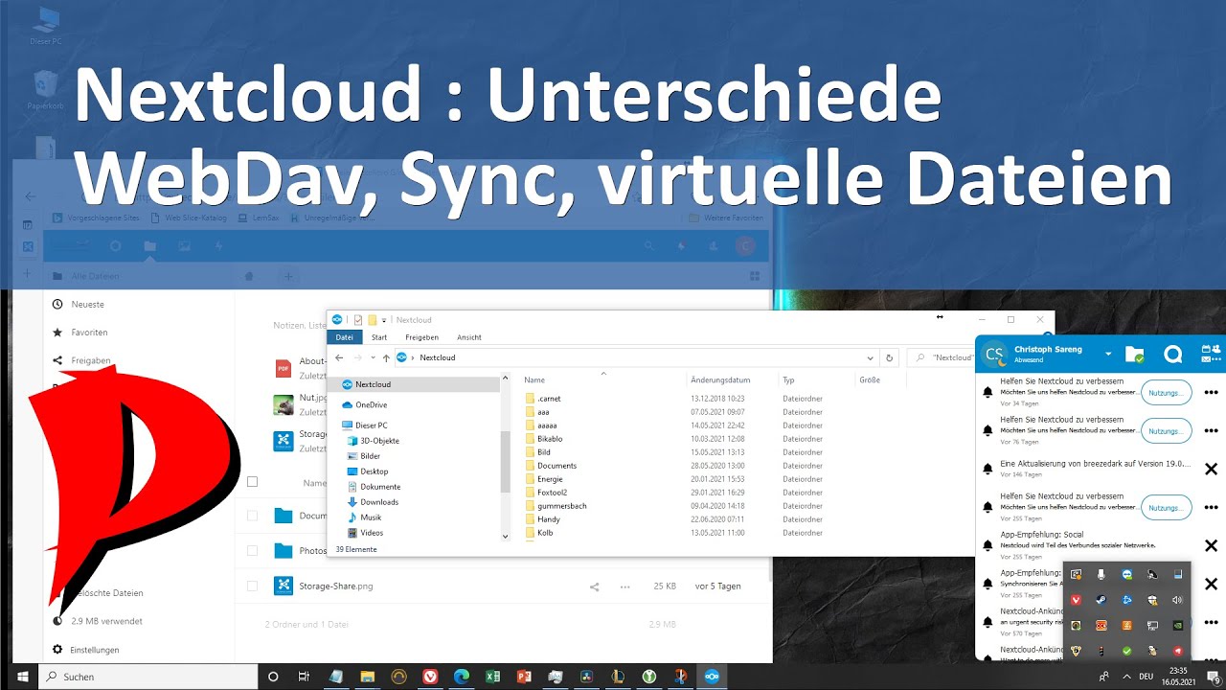The image size is (1226, 690).
Task: Dismiss the breezedark update notification
Action: [x=1211, y=469]
